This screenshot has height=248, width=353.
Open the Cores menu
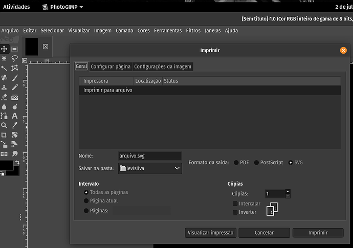pyautogui.click(x=143, y=30)
